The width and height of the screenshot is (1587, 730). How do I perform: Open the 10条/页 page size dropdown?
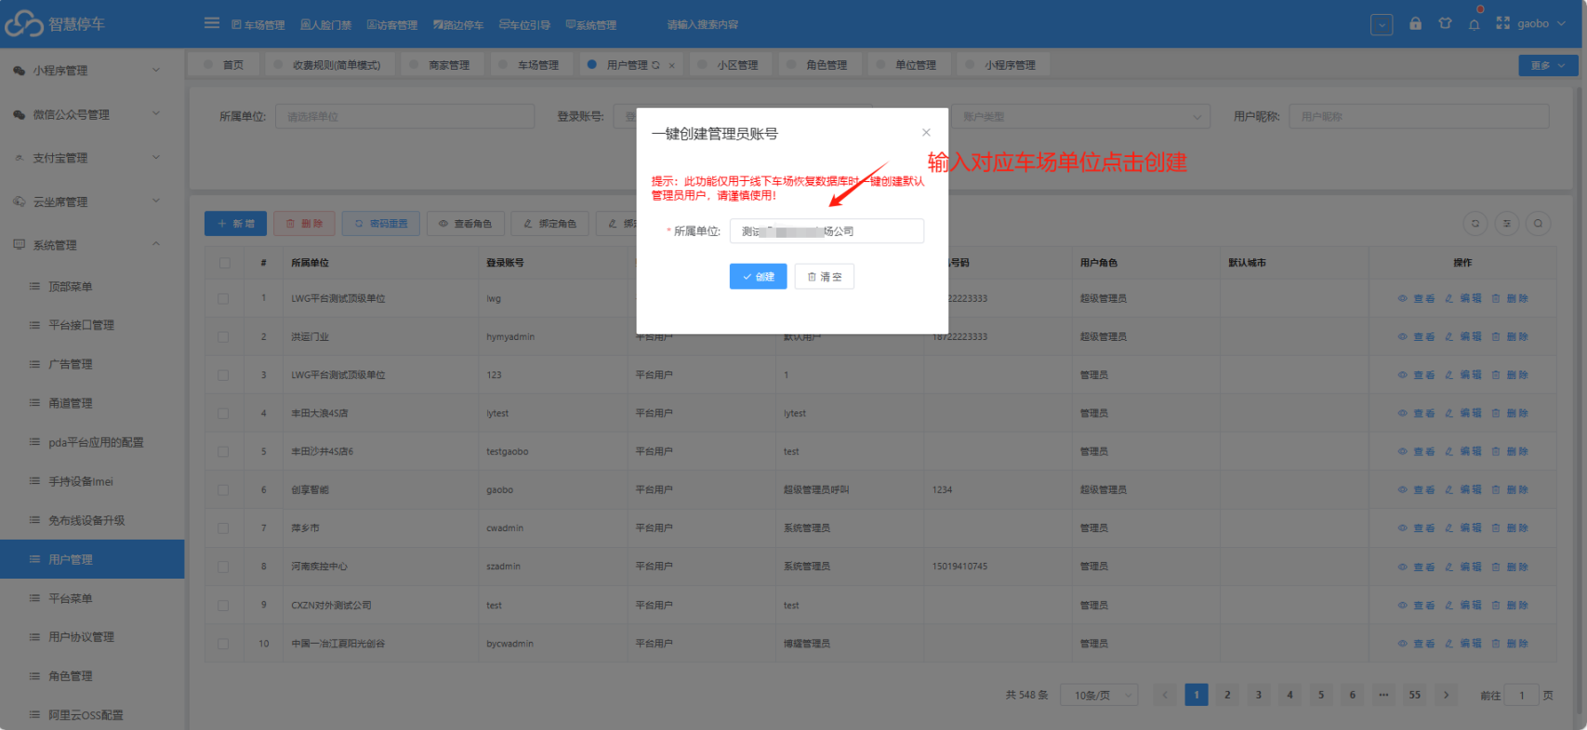click(x=1100, y=695)
